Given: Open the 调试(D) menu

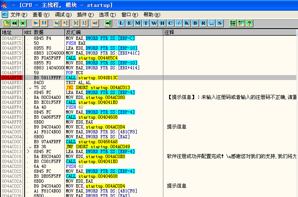Looking at the screenshot, I should click(63, 15).
